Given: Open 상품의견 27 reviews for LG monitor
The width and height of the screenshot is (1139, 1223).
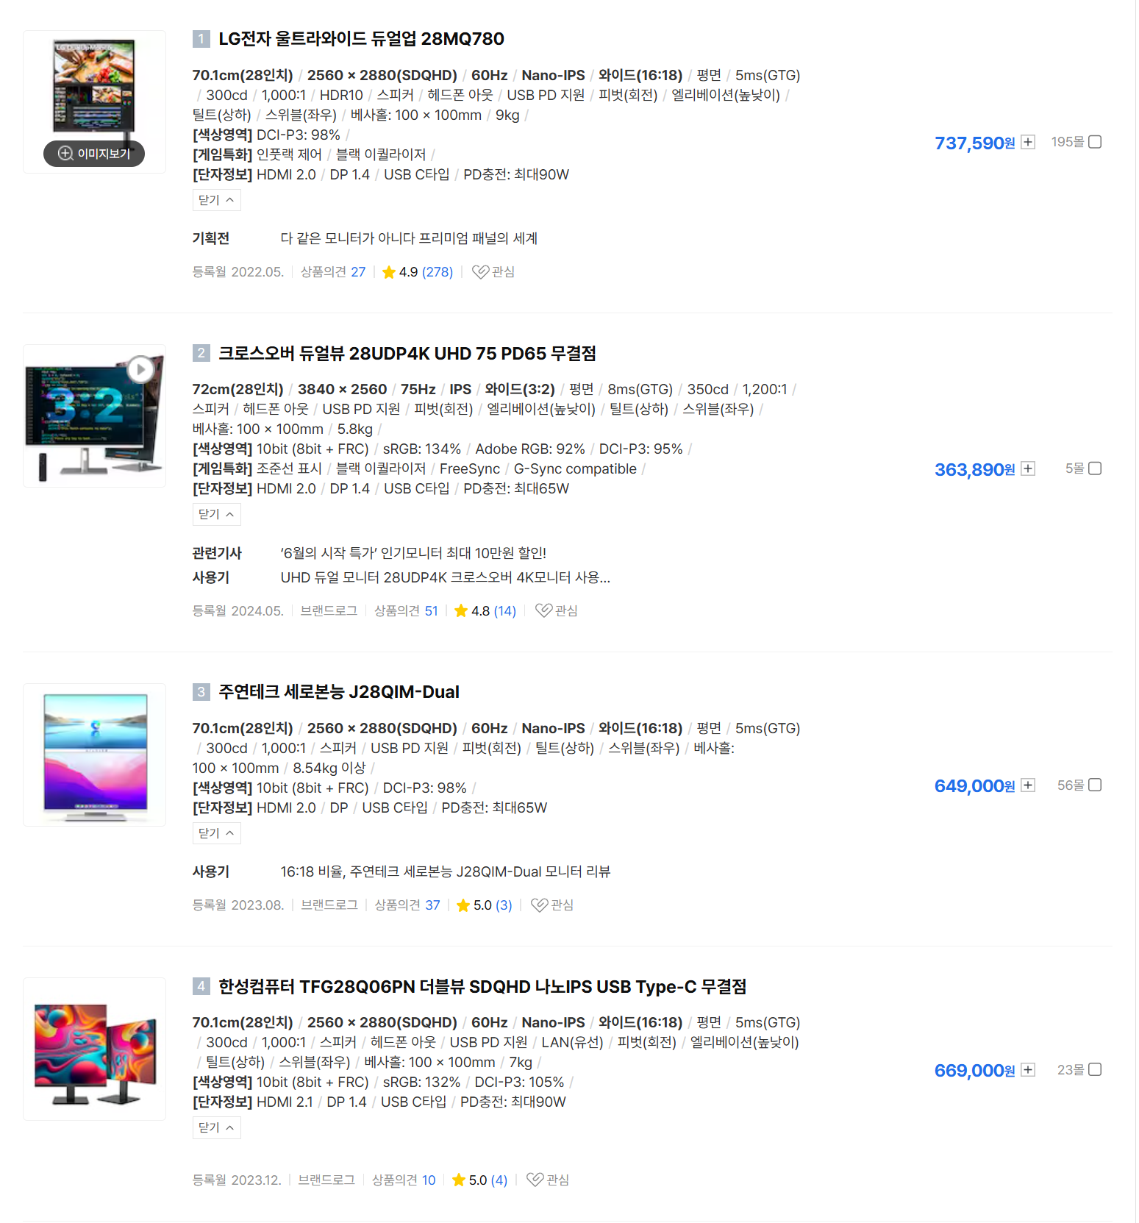Looking at the screenshot, I should click(x=333, y=272).
